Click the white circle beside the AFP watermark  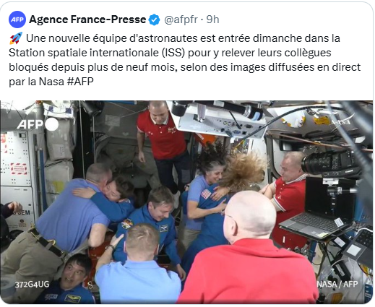click(51, 124)
